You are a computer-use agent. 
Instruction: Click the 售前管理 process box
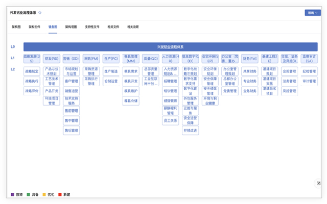pyautogui.click(x=72, y=111)
